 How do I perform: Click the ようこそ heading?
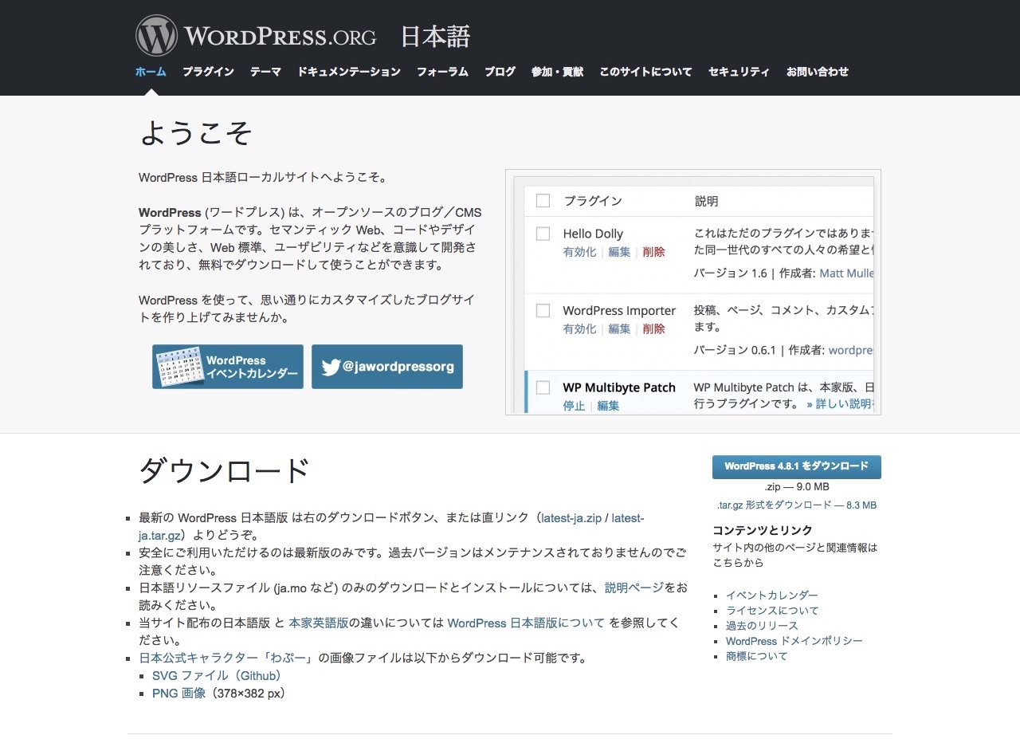197,132
